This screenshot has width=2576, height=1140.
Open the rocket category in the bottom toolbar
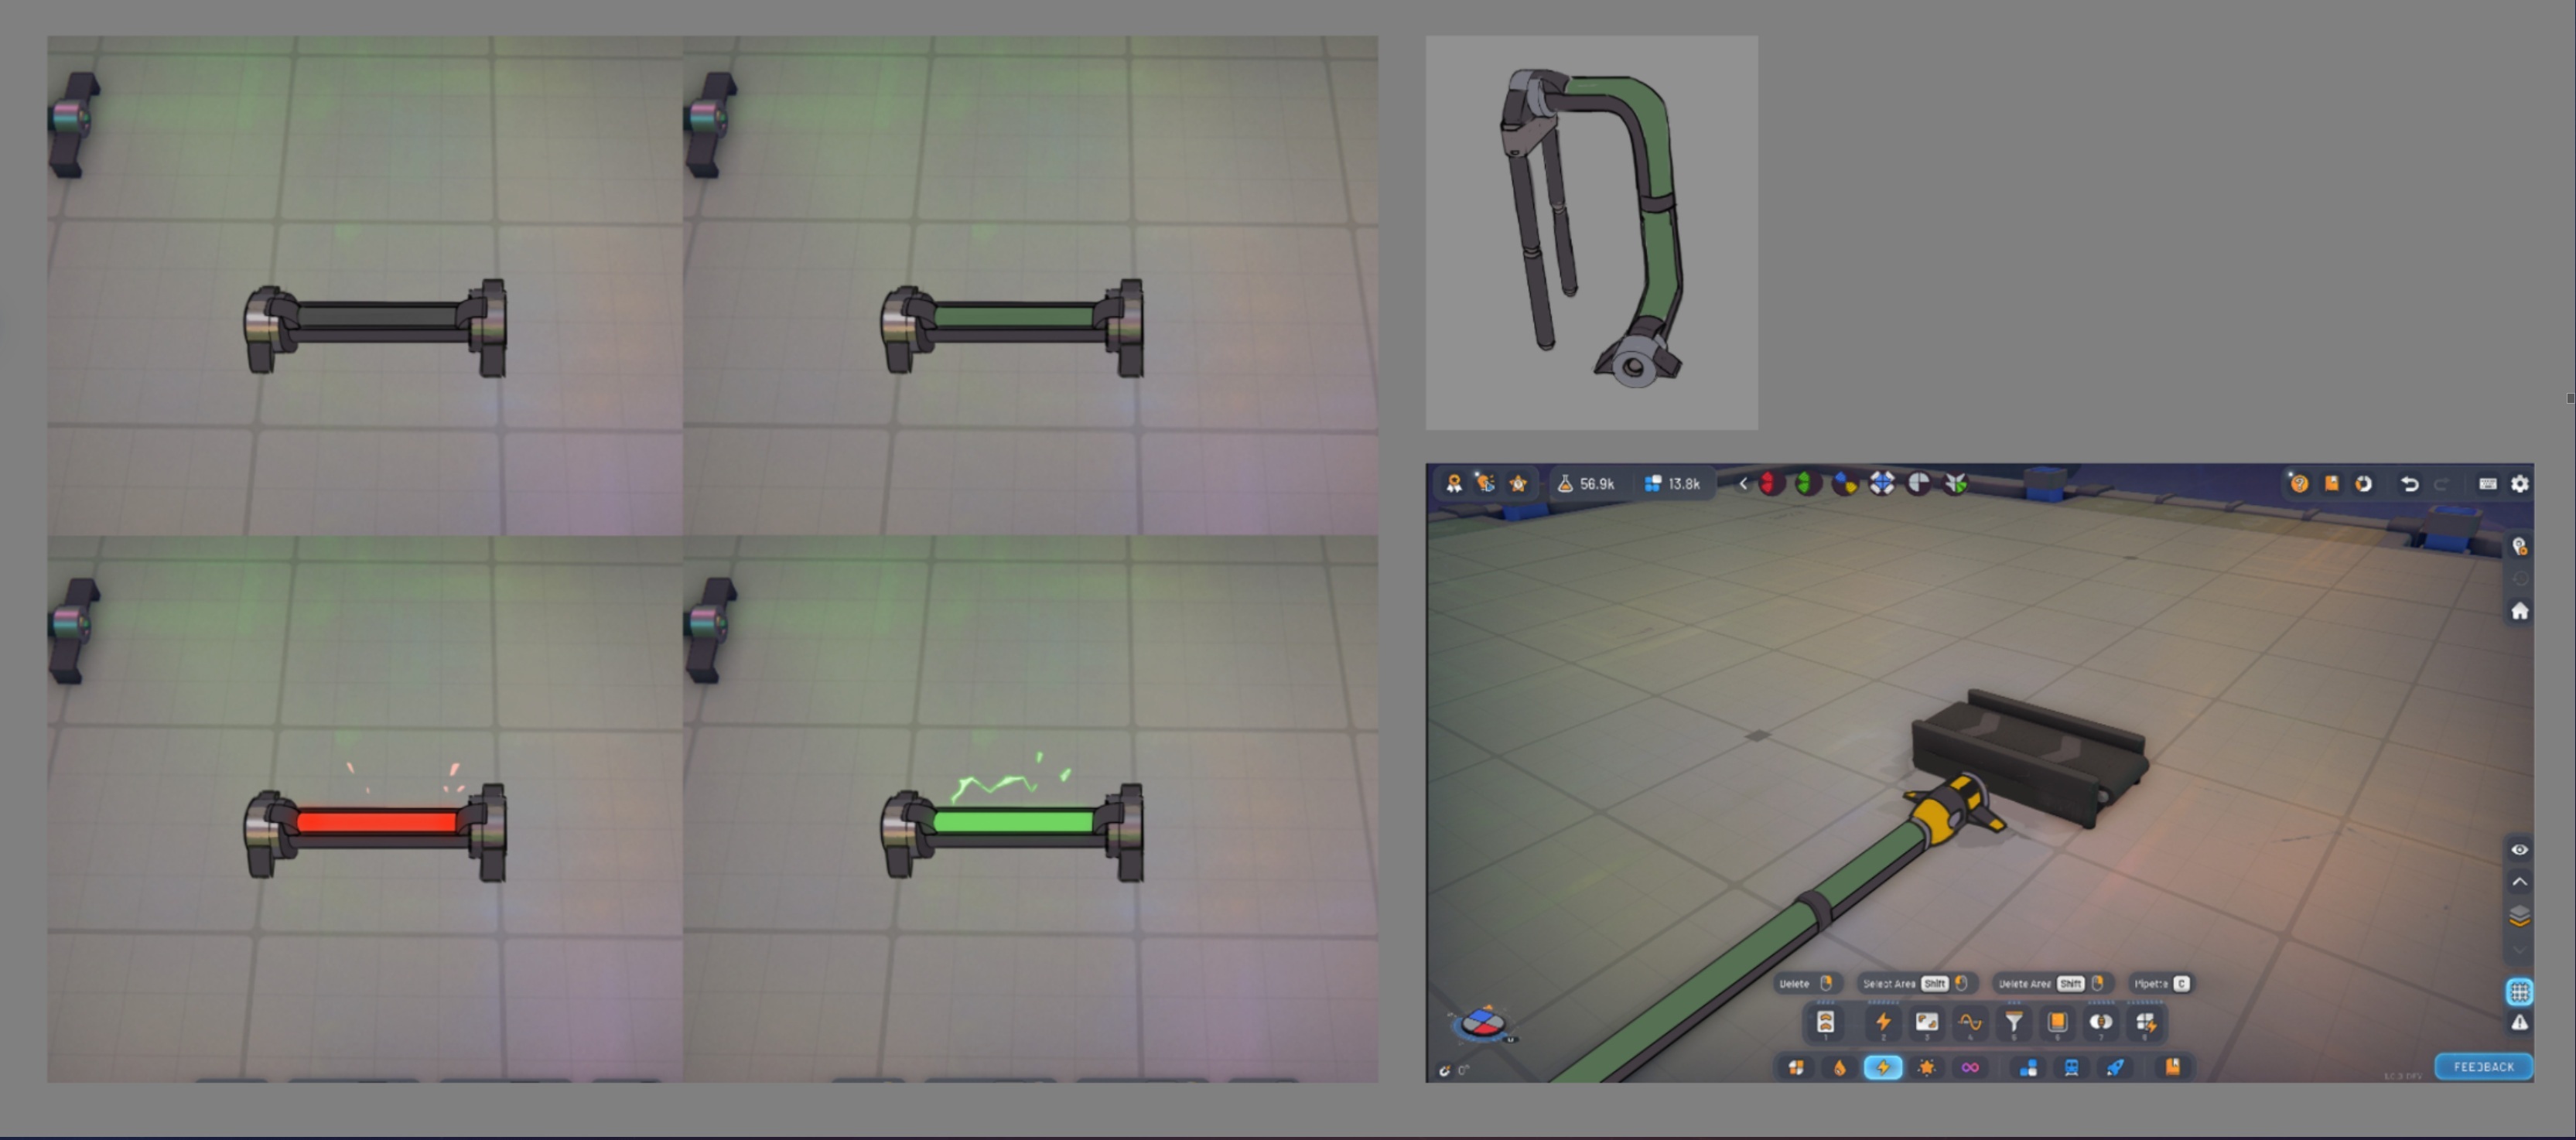pos(2115,1068)
